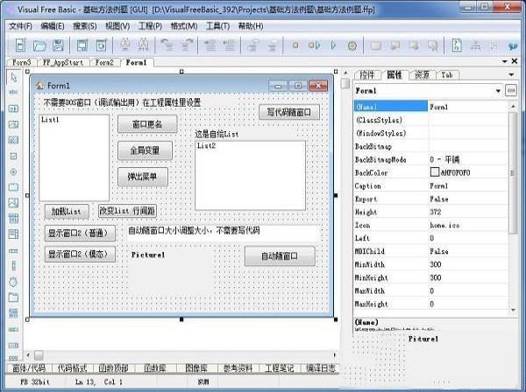The image size is (526, 392).
Task: Click the step-run icon left of play
Action: tap(315, 45)
